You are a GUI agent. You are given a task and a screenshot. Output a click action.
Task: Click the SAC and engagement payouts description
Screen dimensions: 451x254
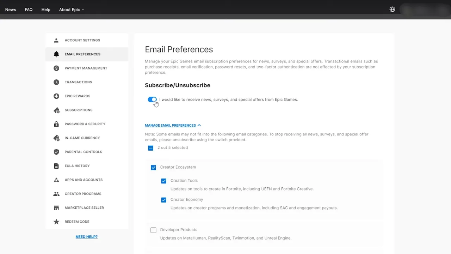pyautogui.click(x=254, y=208)
